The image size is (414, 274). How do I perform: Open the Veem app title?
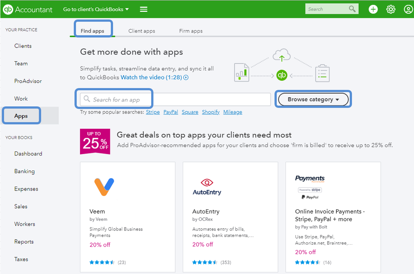97,212
